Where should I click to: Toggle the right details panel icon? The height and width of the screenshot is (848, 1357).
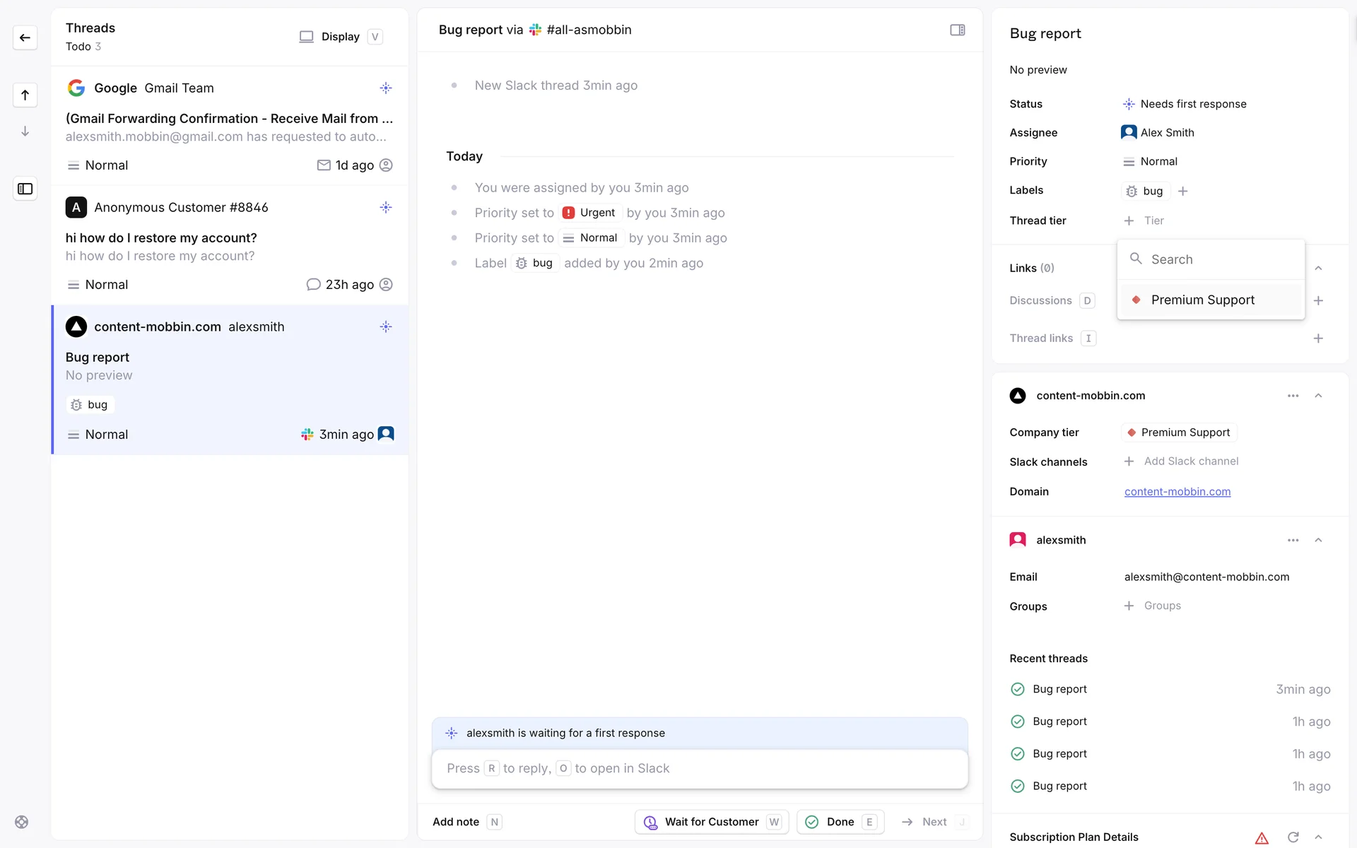tap(957, 30)
